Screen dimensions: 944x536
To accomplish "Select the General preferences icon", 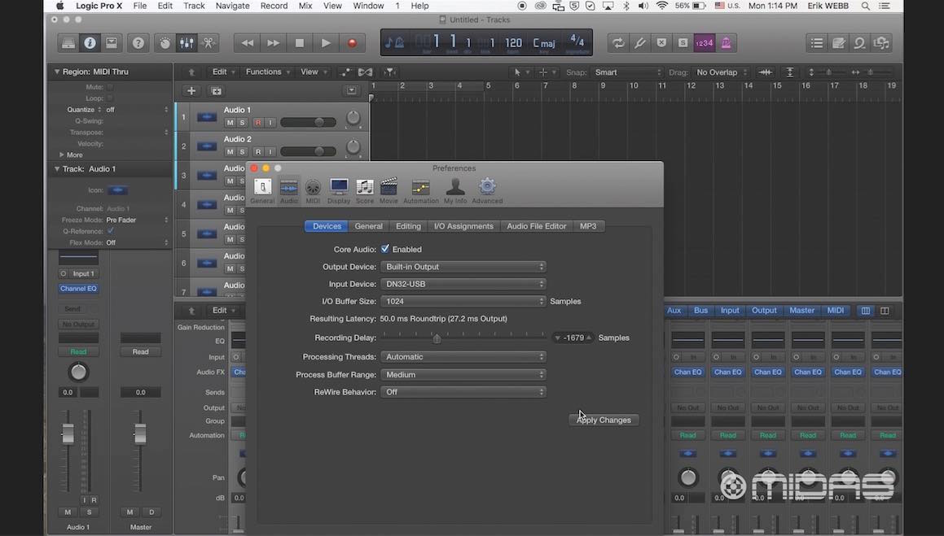I will point(262,191).
